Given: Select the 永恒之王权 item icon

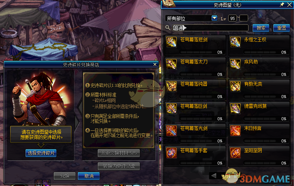Looking at the screenshot, I should [235, 42].
